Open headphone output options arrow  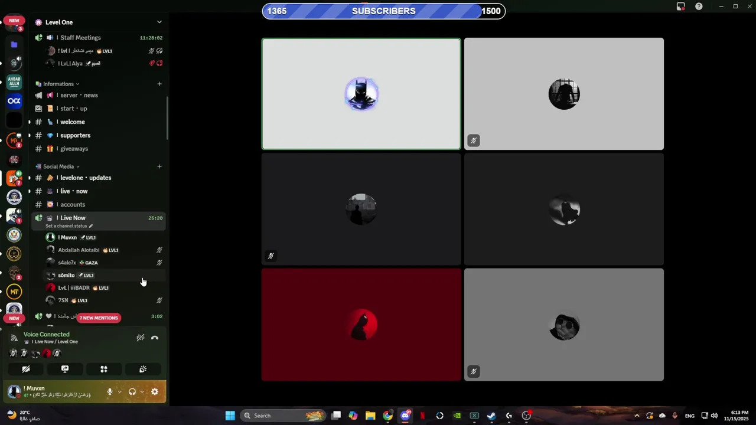coord(142,391)
